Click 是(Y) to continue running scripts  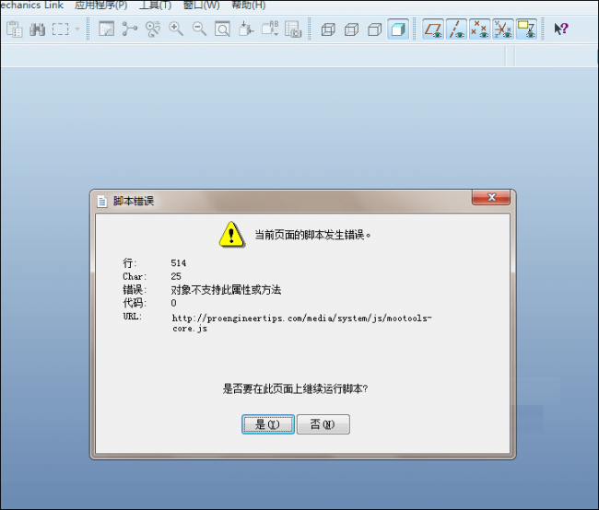click(x=268, y=424)
